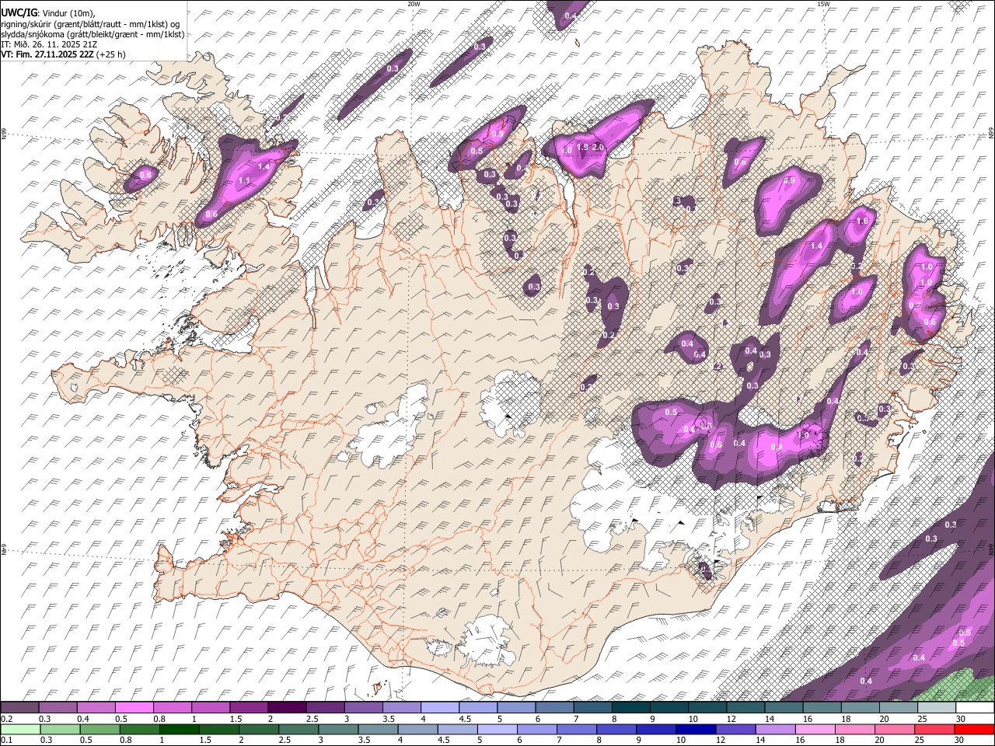Pick the 0.2 swatch in the purple legend

point(20,708)
